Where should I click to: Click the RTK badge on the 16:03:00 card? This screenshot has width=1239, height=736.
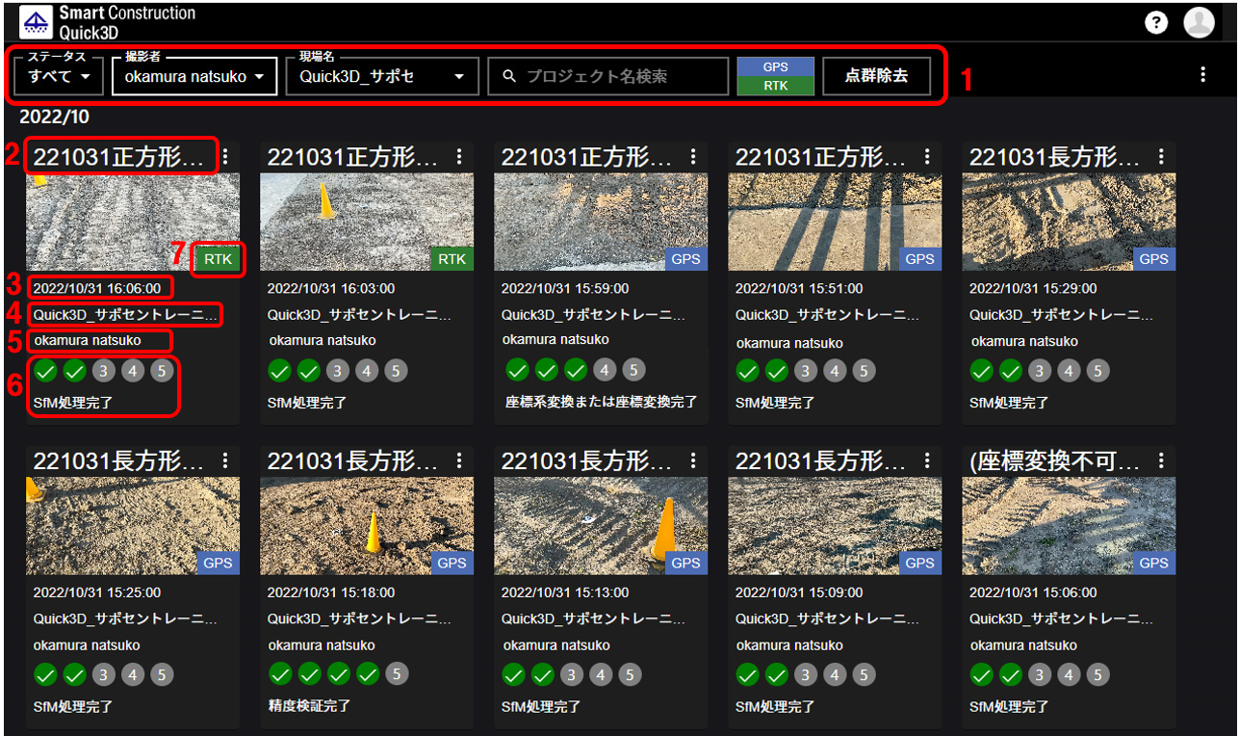click(x=452, y=258)
